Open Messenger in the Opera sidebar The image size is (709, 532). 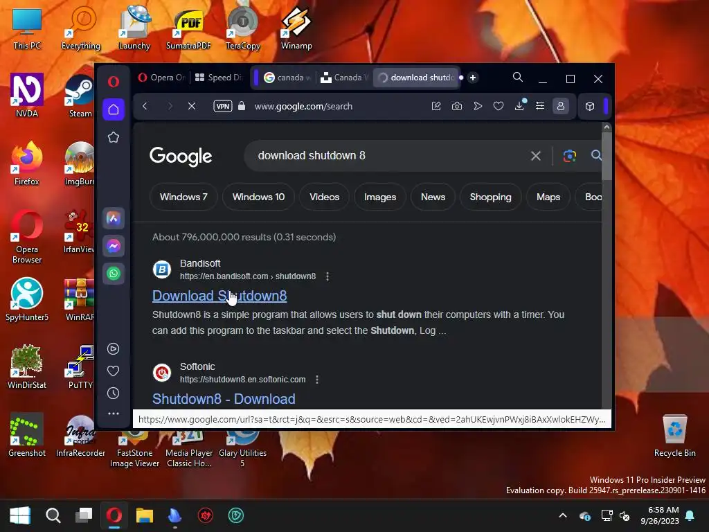click(x=114, y=246)
